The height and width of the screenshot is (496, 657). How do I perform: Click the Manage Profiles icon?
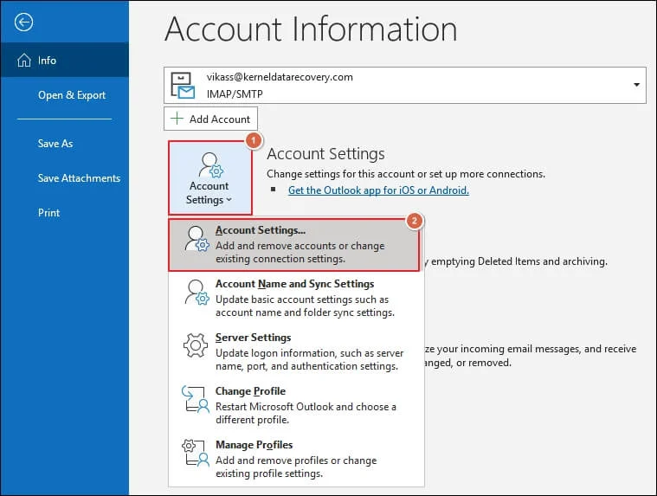(x=196, y=453)
